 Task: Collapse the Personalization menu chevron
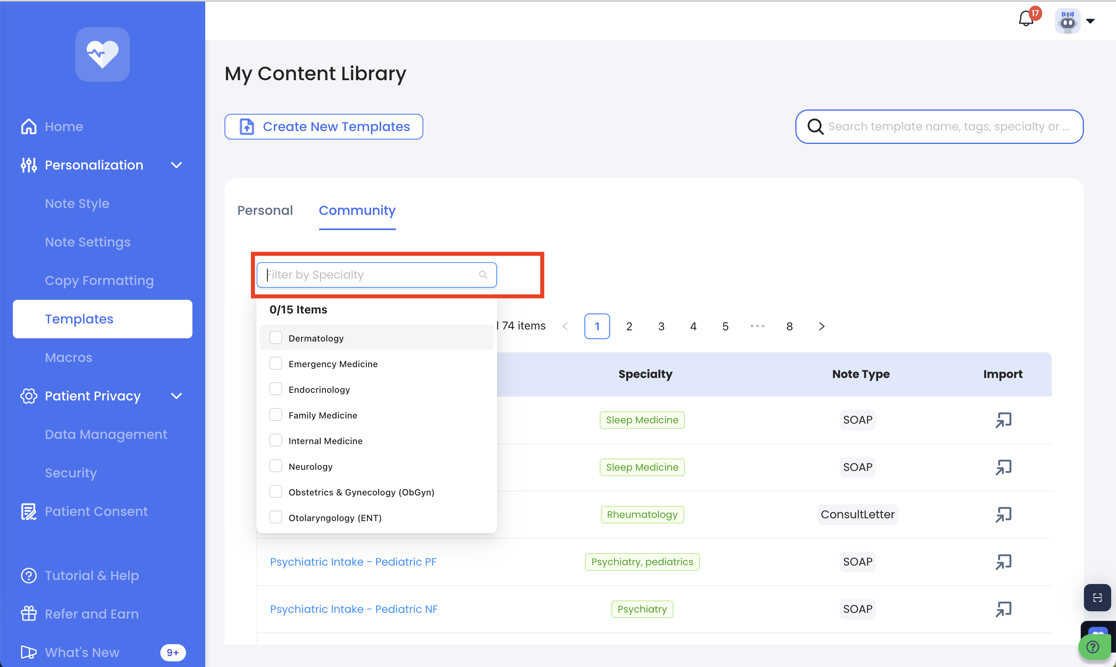pos(177,165)
